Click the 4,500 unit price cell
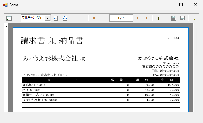Image resolution: width=203 pixels, height=123 pixels. [x=142, y=100]
